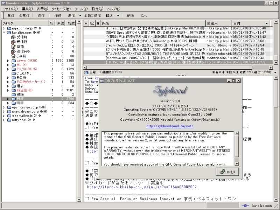Sort messages by 差出人 column
The width and height of the screenshot is (280, 210).
(219, 23)
